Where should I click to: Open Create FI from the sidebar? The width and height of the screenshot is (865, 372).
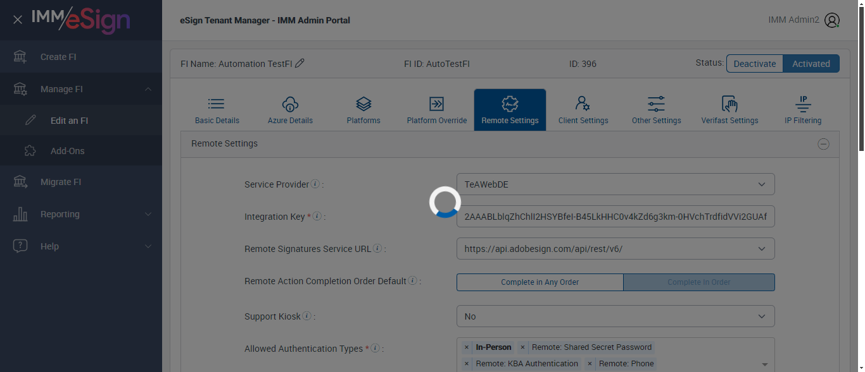coord(58,57)
